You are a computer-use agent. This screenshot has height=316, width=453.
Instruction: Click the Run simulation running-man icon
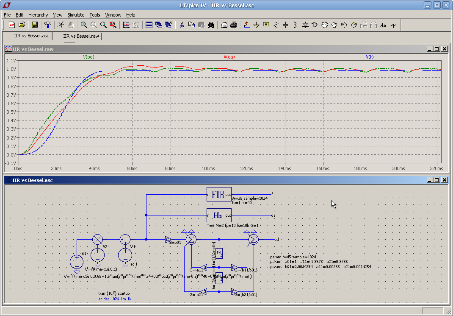pyautogui.click(x=61, y=25)
